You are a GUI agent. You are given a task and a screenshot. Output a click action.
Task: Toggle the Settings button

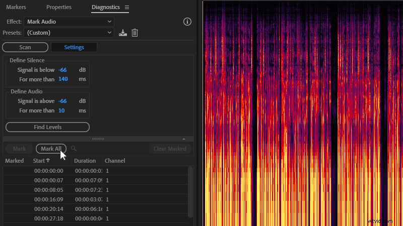click(74, 47)
